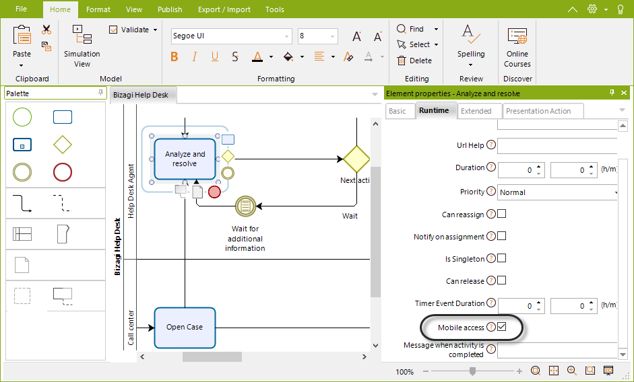Click the fit-to-page icon in status bar
This screenshot has height=382, width=634.
tap(554, 371)
